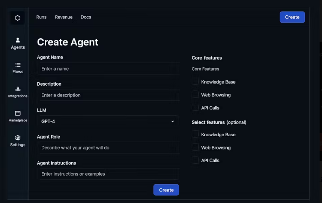Check optional Knowledge Base feature
322x203 pixels.
[195, 134]
